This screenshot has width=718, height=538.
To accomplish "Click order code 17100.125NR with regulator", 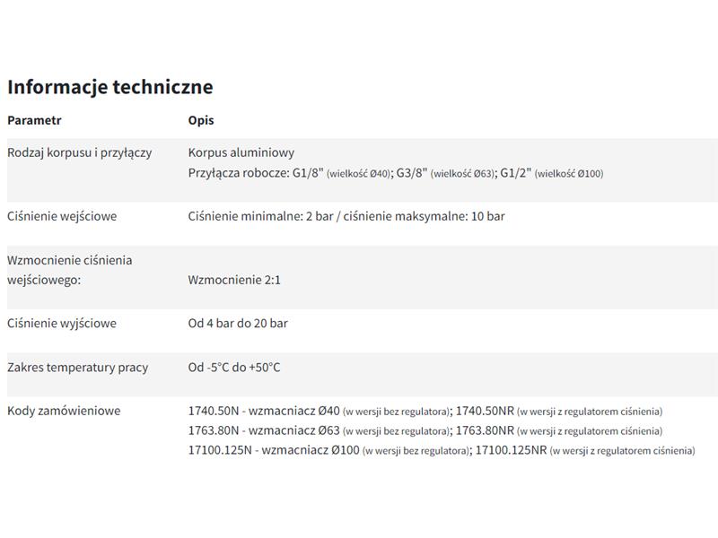I will [x=511, y=450].
